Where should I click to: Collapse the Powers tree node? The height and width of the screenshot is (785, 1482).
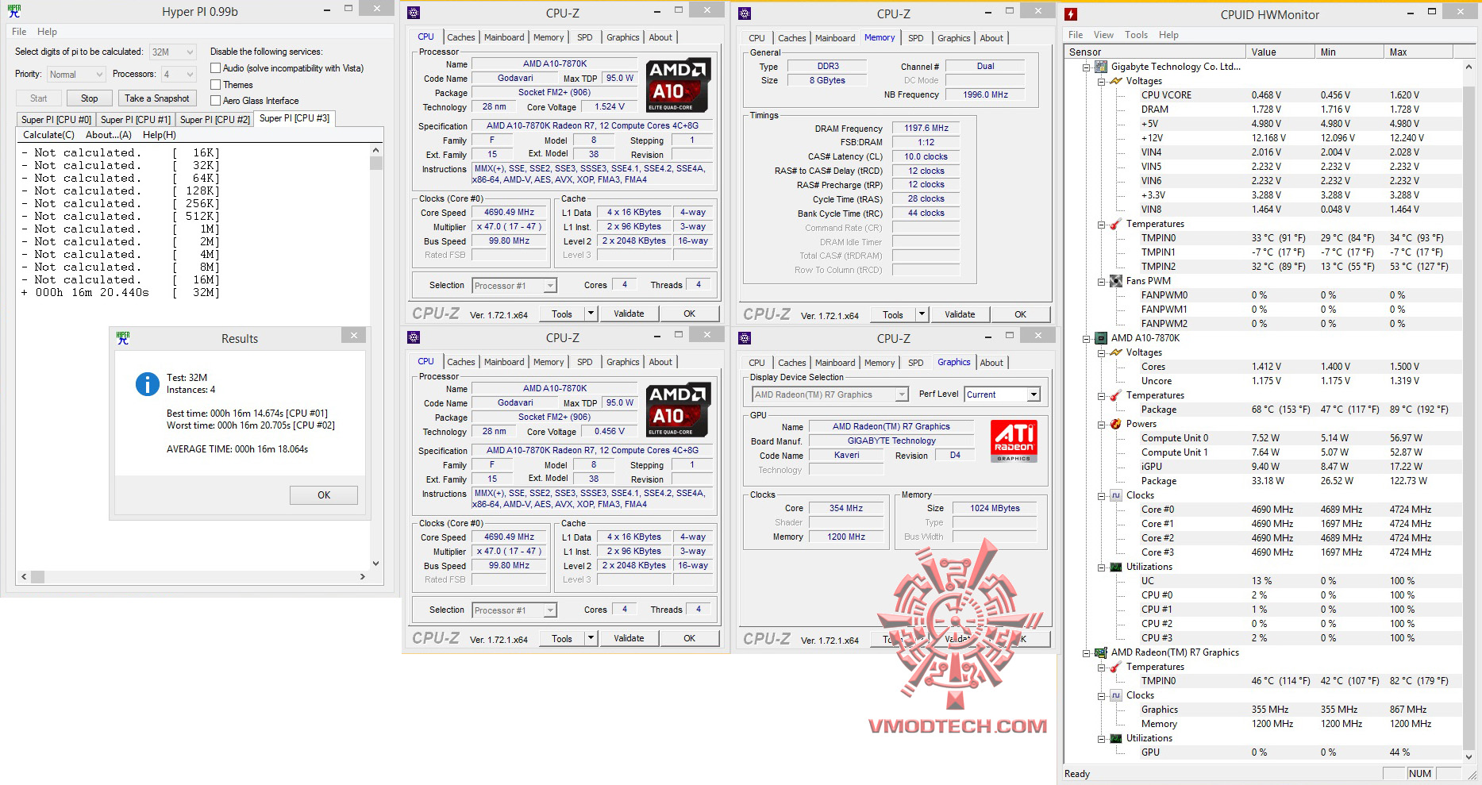pyautogui.click(x=1101, y=425)
